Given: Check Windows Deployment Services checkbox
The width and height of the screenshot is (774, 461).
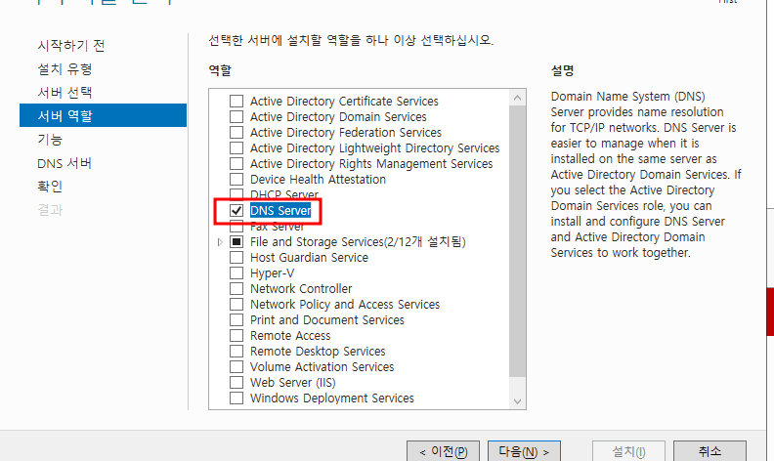Looking at the screenshot, I should 236,398.
